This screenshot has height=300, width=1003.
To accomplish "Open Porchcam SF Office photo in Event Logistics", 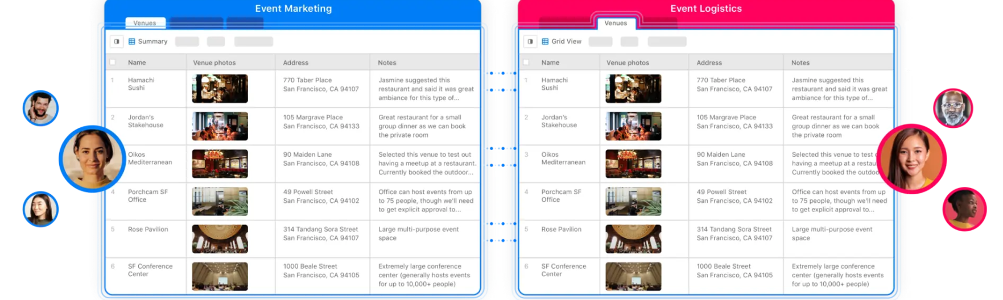I will (x=633, y=201).
